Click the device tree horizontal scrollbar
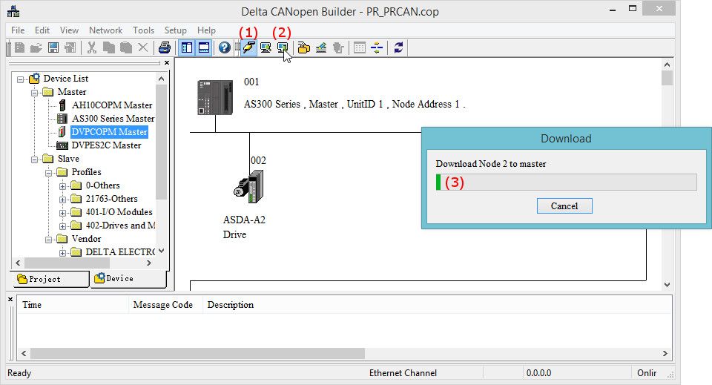 coord(82,263)
